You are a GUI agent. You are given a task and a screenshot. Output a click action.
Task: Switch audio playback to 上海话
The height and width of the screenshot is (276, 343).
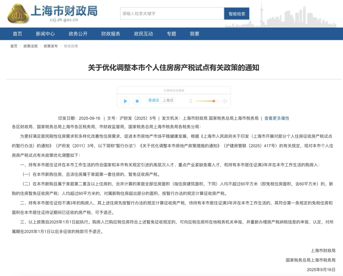[168, 101]
